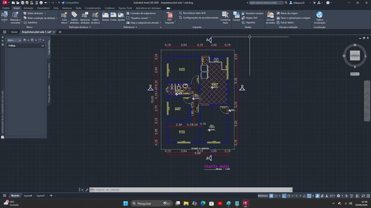Switch to the Anotação ribbon tab
Screen dimensions: 371x208
point(28,8)
